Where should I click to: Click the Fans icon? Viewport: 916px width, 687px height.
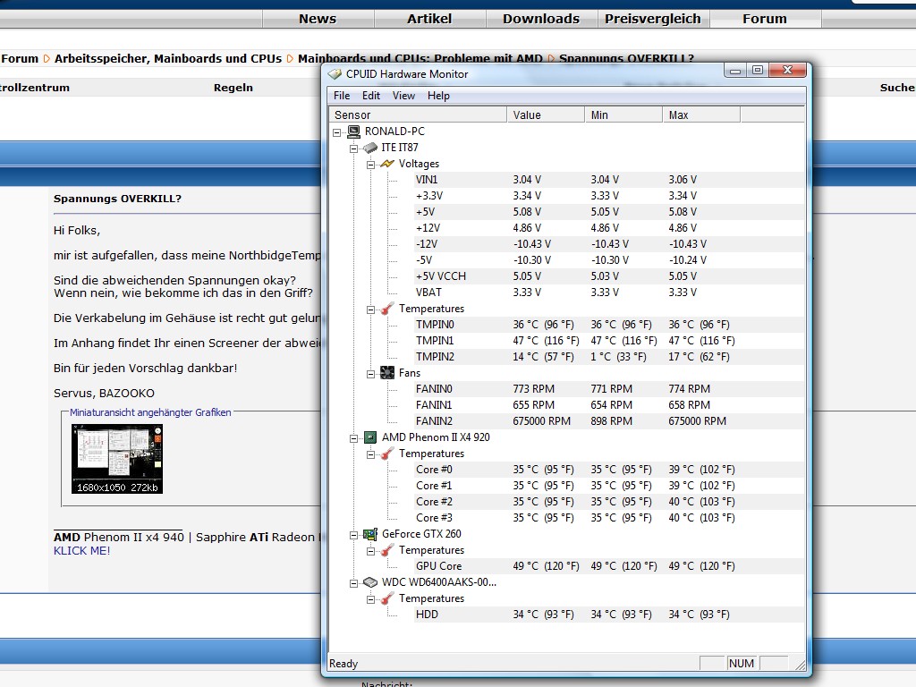click(386, 373)
